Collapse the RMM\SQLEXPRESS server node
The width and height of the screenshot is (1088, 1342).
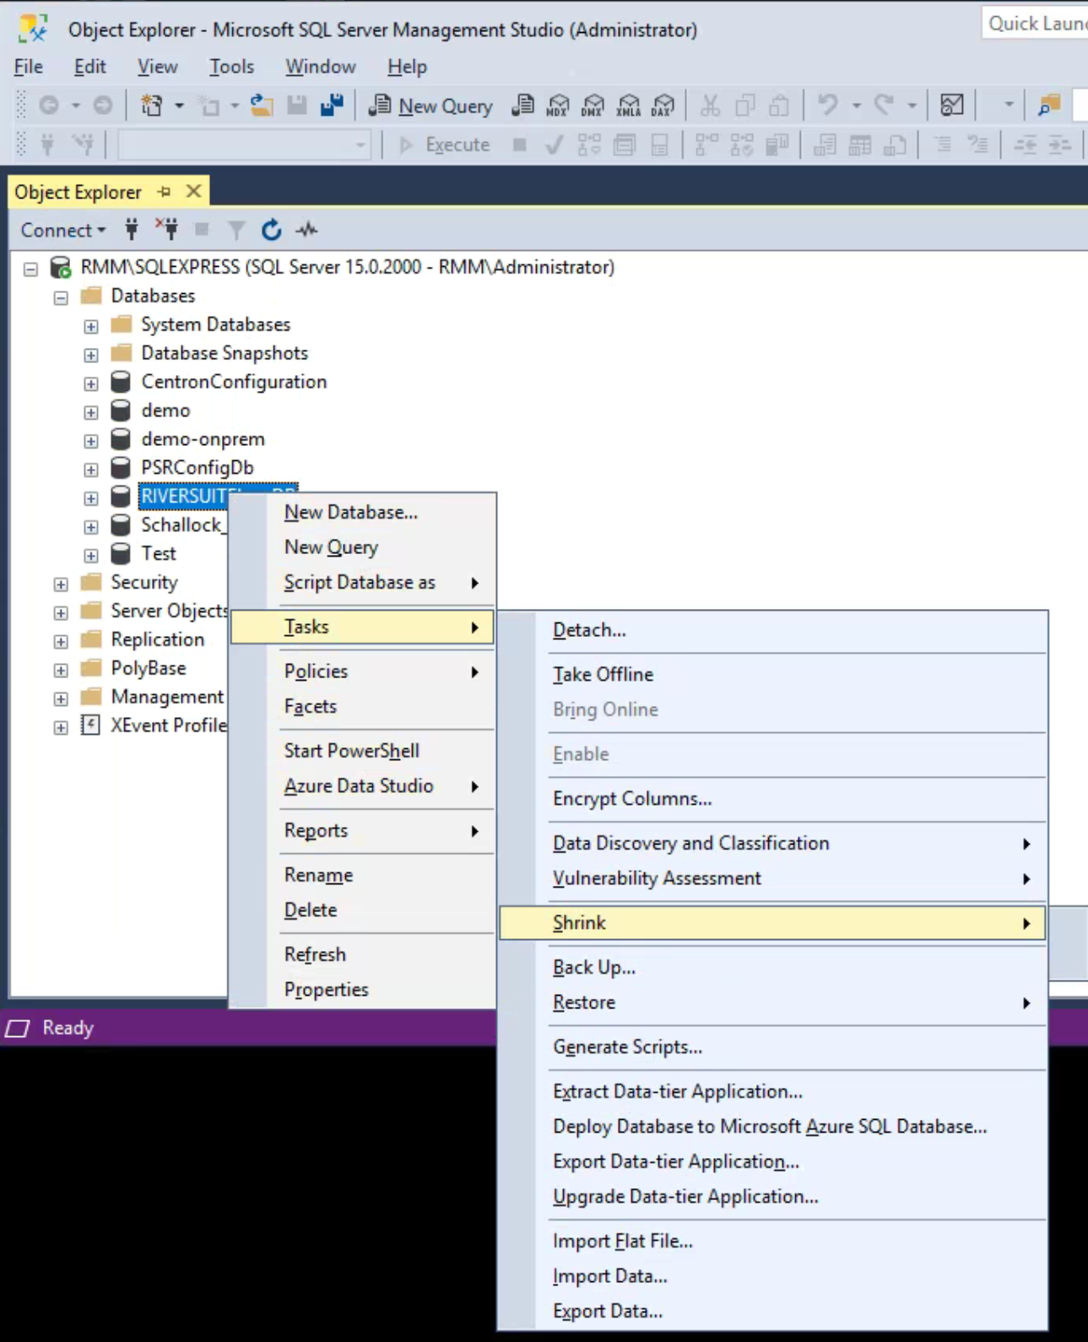point(30,269)
